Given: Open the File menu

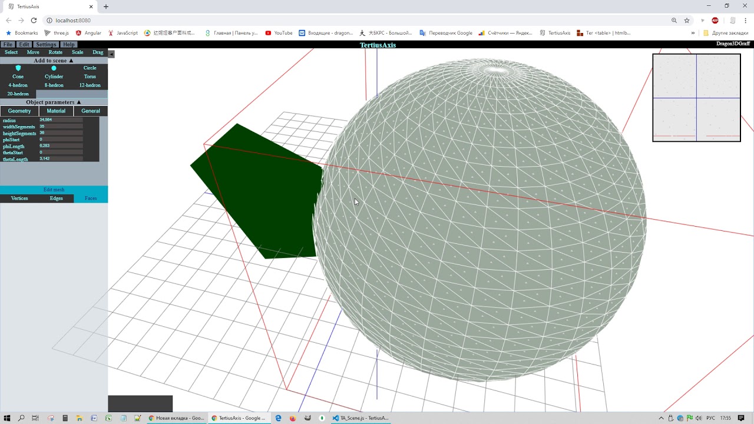Looking at the screenshot, I should [x=8, y=45].
